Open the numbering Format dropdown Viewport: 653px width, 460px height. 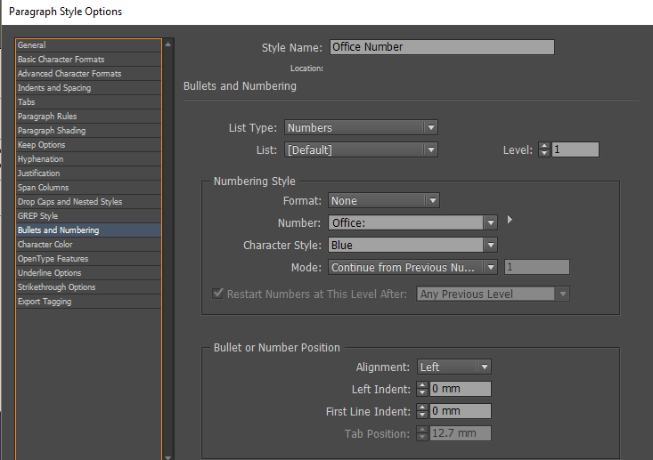(384, 200)
